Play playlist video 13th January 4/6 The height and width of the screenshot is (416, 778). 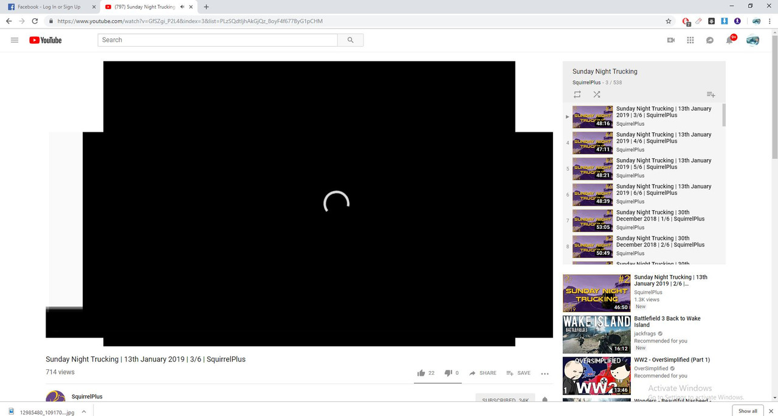(x=642, y=142)
